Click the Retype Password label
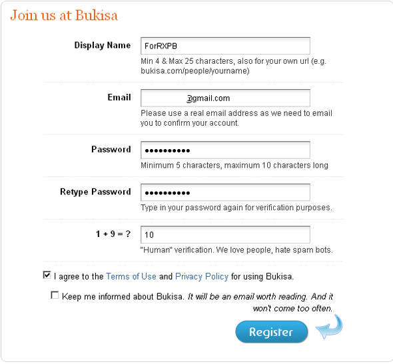The image size is (393, 364). click(95, 192)
